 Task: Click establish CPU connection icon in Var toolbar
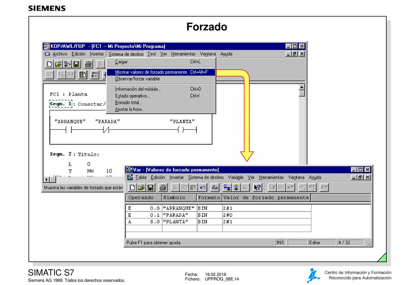[227, 187]
